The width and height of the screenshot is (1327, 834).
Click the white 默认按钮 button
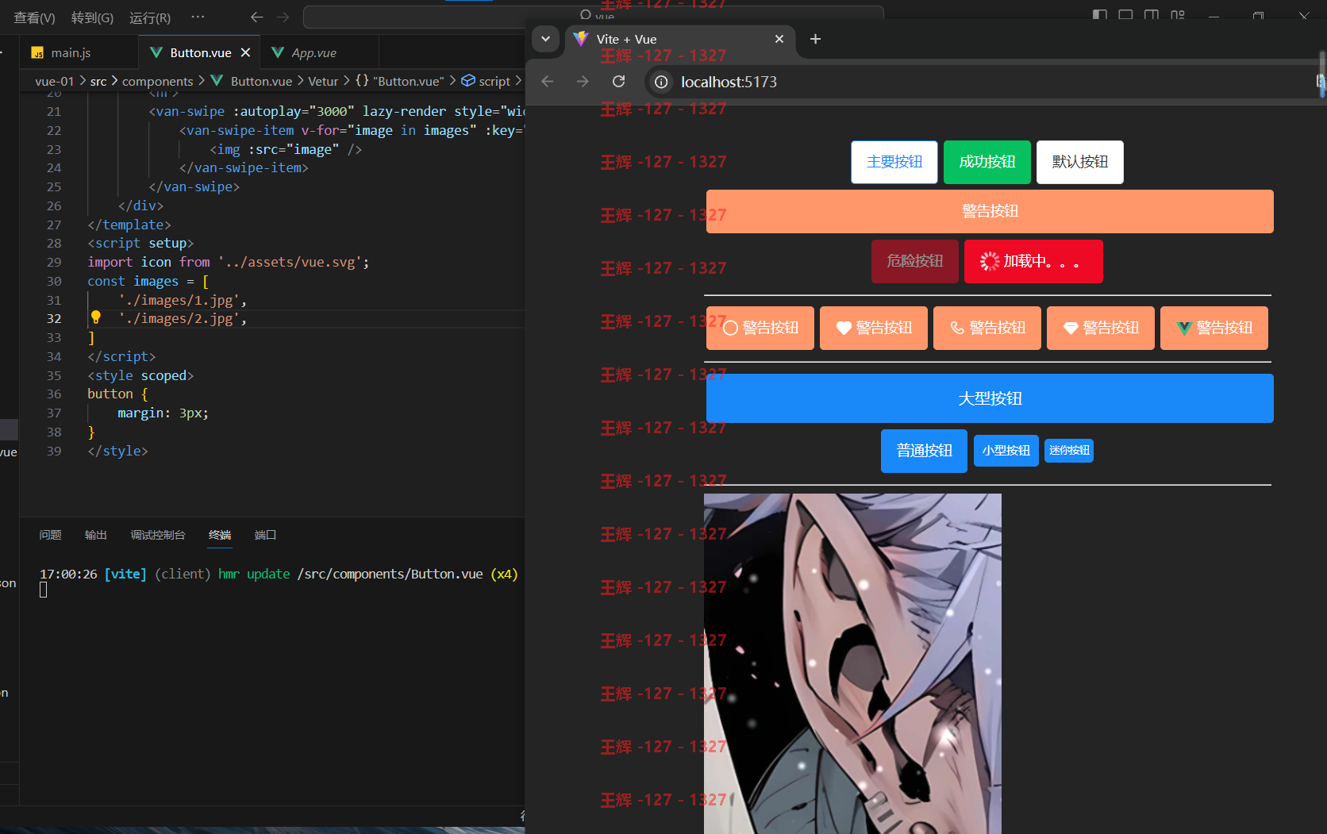pos(1080,162)
